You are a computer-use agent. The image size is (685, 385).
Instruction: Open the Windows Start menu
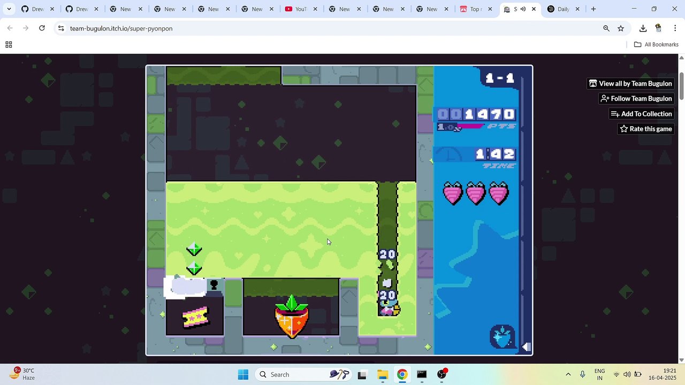pyautogui.click(x=243, y=374)
